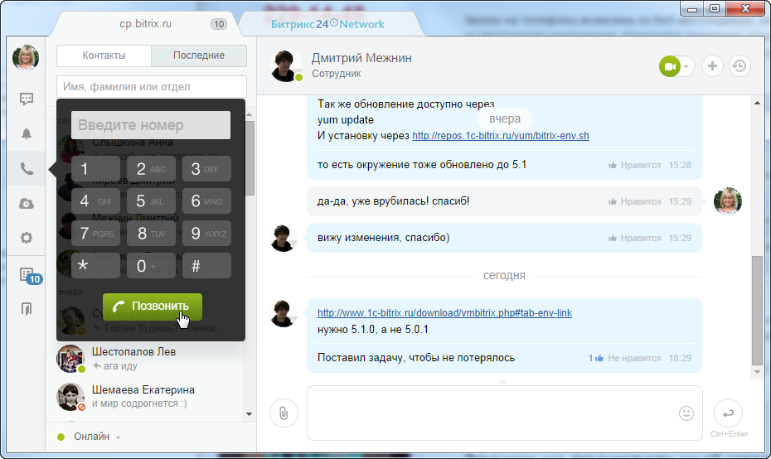This screenshot has width=771, height=459.
Task: Click Дмитрий Межнин avatar in chat header
Action: (x=286, y=65)
